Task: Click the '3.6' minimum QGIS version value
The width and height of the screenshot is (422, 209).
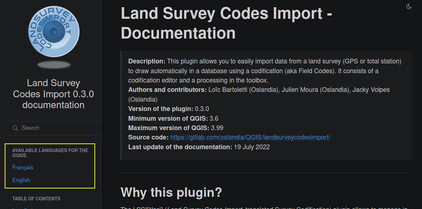Action: click(x=214, y=118)
